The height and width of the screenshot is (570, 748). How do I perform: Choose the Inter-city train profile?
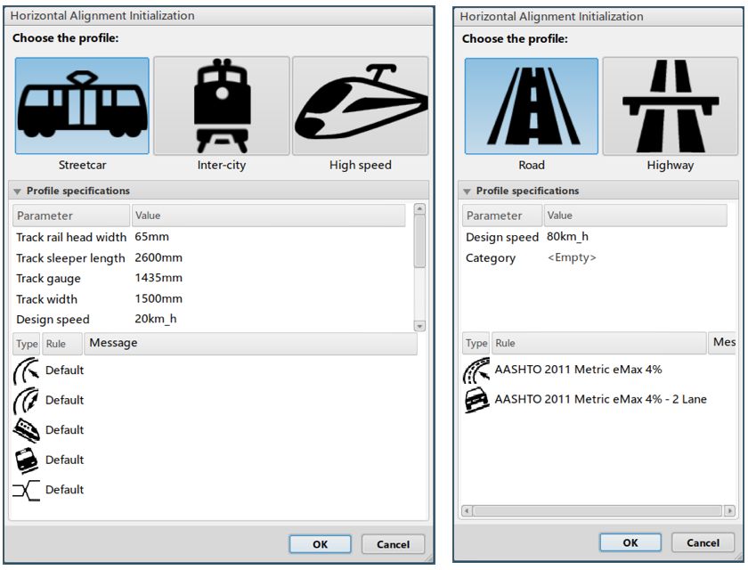tap(221, 106)
